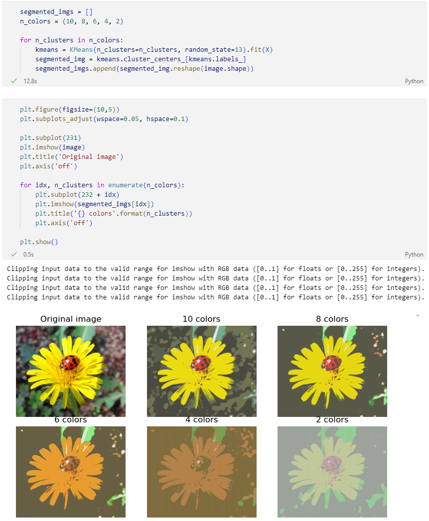Click the n_colors tuple definition line

click(x=71, y=21)
